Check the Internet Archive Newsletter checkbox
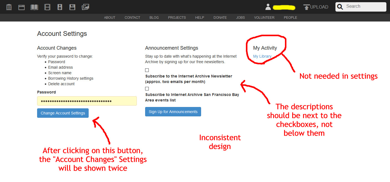Screen dimensions: 390x182 click(147, 70)
